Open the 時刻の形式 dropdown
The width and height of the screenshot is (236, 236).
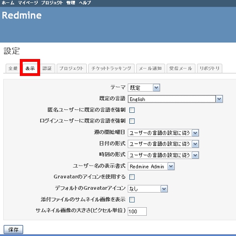click(x=163, y=155)
